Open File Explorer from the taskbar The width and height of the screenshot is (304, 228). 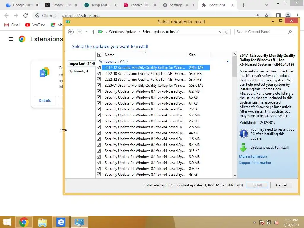(x=42, y=222)
